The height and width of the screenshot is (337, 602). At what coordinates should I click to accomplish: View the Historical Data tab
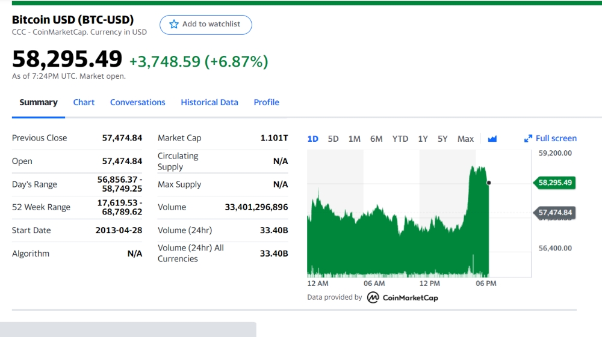point(209,102)
